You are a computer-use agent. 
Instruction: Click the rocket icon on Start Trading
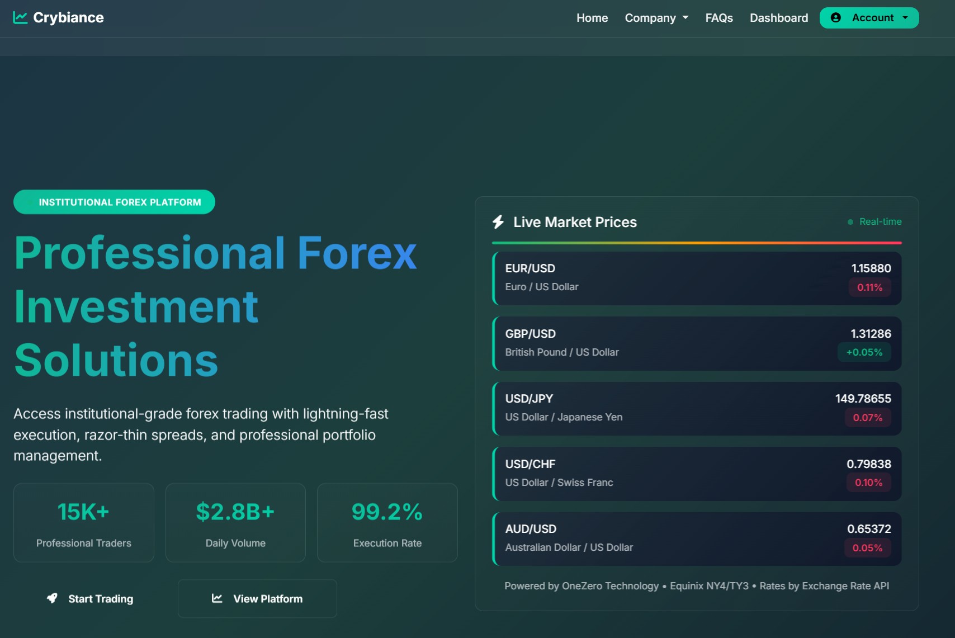[52, 598]
